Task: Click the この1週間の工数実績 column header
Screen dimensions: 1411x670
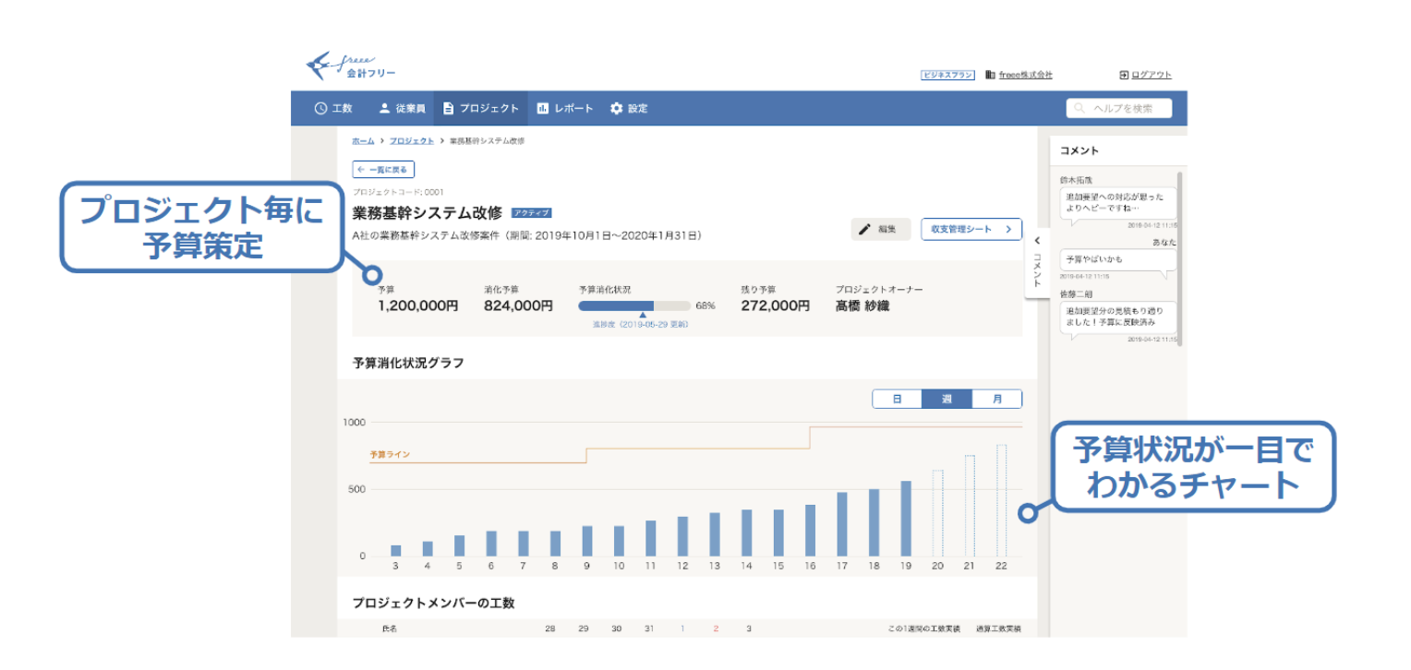Action: pos(923,628)
